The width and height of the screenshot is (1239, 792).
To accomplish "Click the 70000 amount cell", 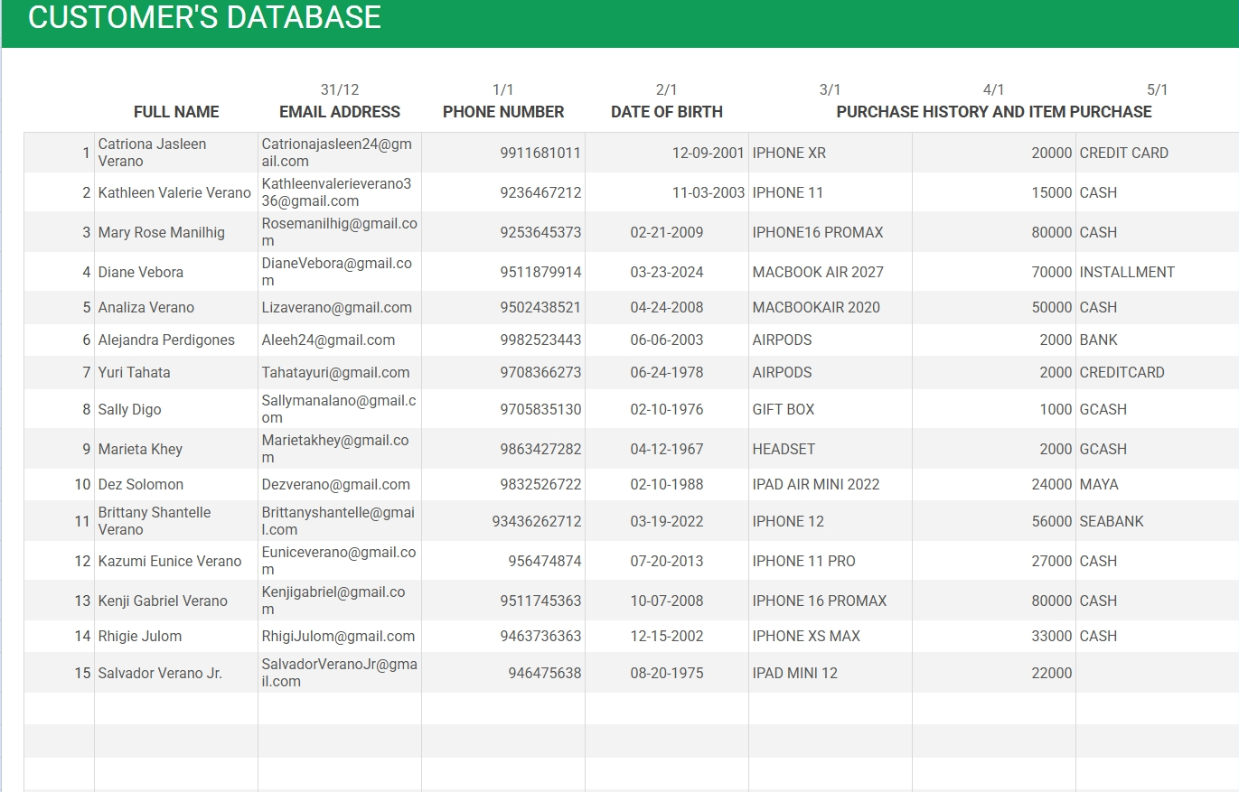I will [x=994, y=272].
